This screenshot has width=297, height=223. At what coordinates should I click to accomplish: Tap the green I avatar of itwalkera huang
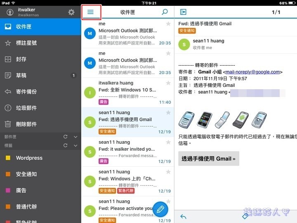click(x=90, y=93)
